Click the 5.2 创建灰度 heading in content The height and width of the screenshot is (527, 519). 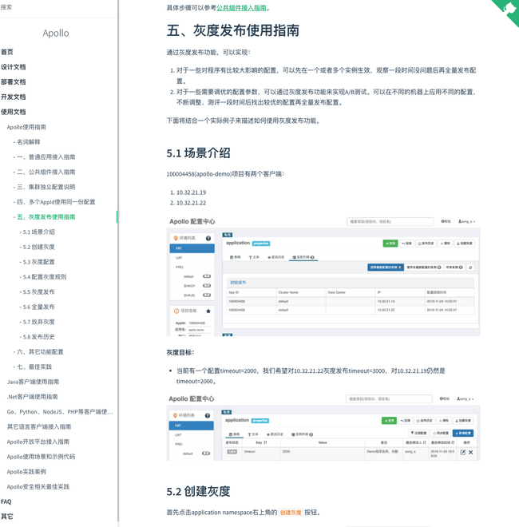[198, 491]
